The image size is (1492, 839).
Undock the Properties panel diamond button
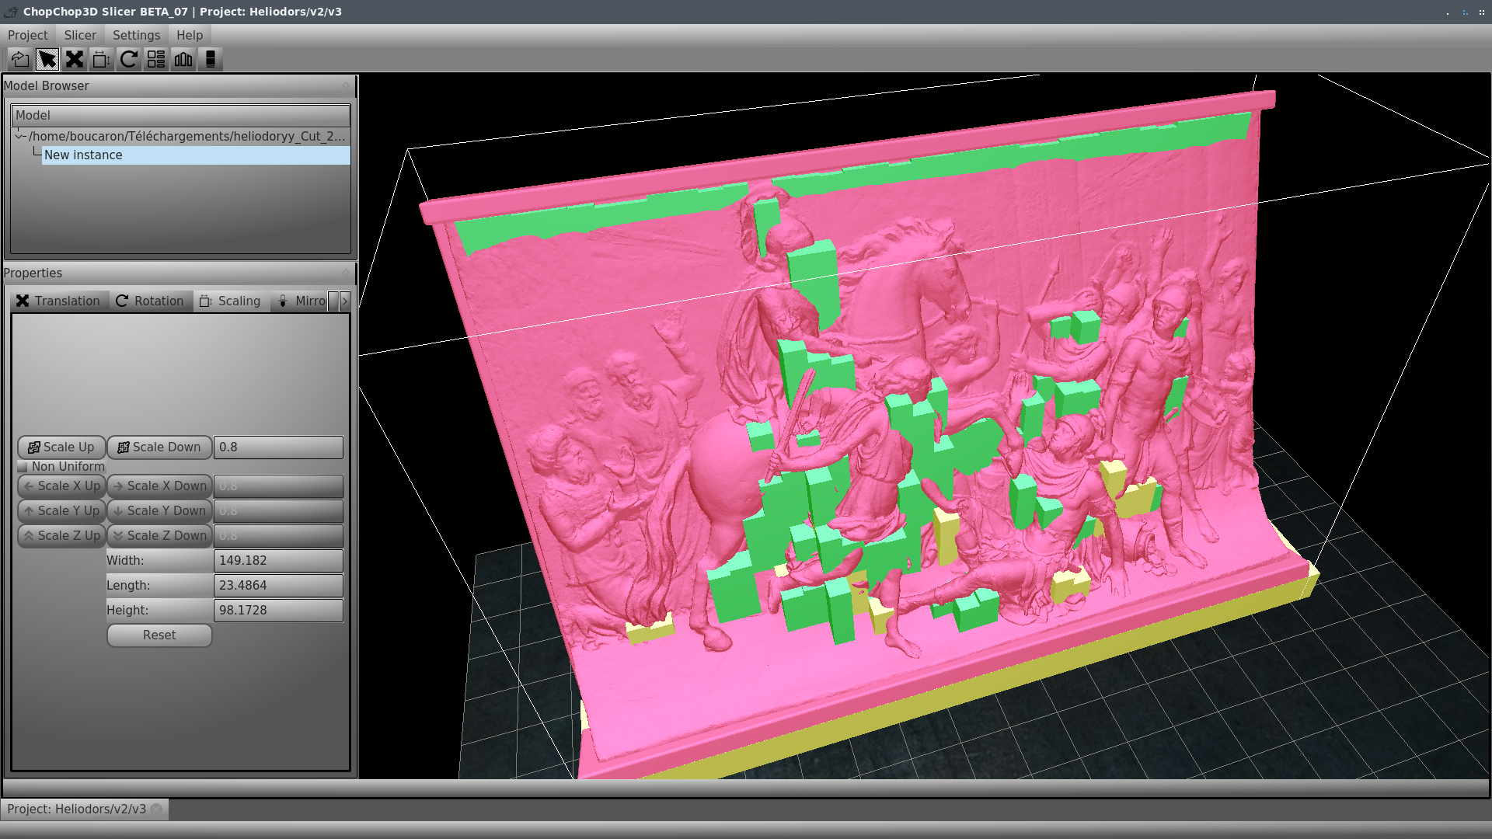[346, 273]
